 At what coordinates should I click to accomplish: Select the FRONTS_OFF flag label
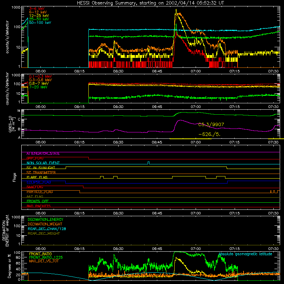tap(38, 201)
